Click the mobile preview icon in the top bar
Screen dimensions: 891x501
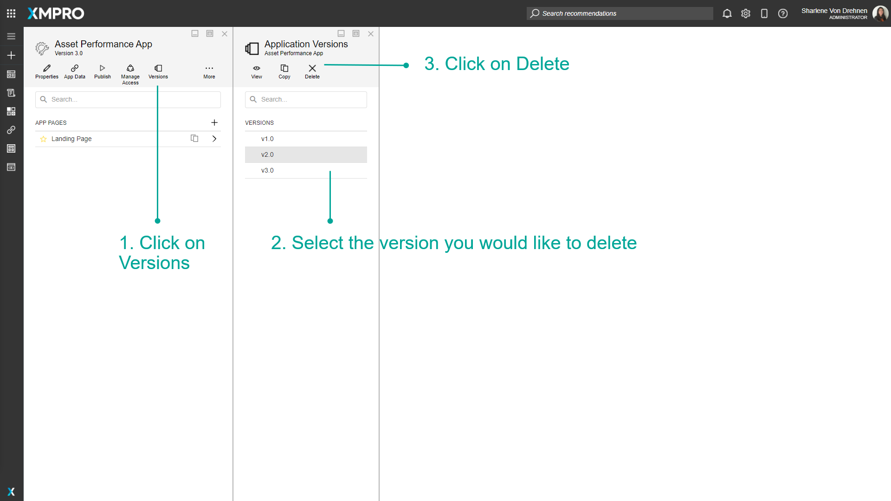[x=764, y=13]
